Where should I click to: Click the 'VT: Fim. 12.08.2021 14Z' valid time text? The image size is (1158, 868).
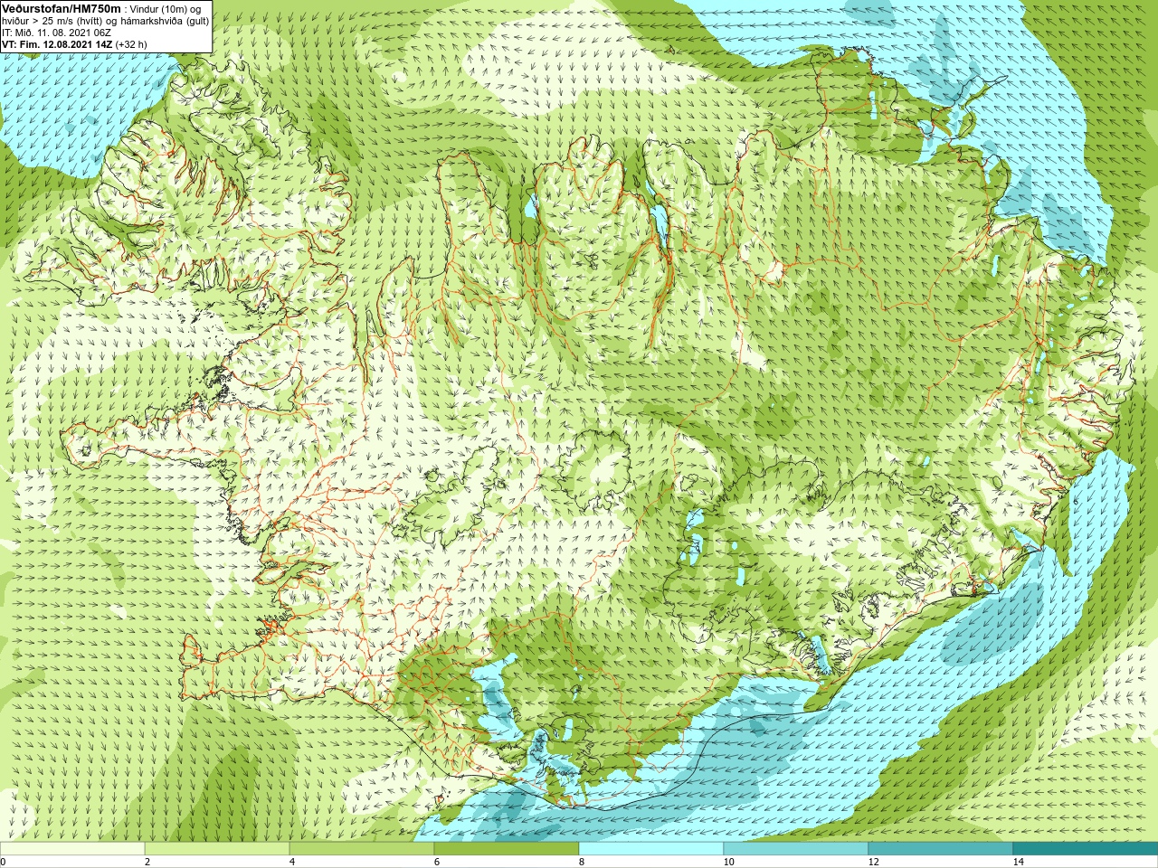click(x=57, y=44)
